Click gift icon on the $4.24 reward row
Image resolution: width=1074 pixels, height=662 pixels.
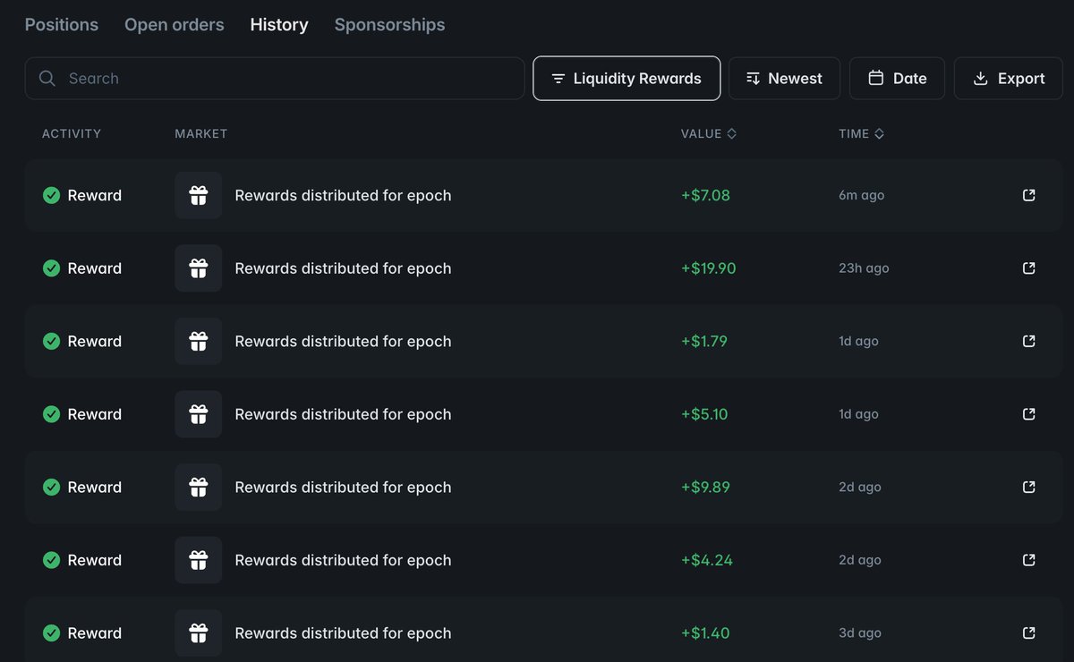pos(198,560)
